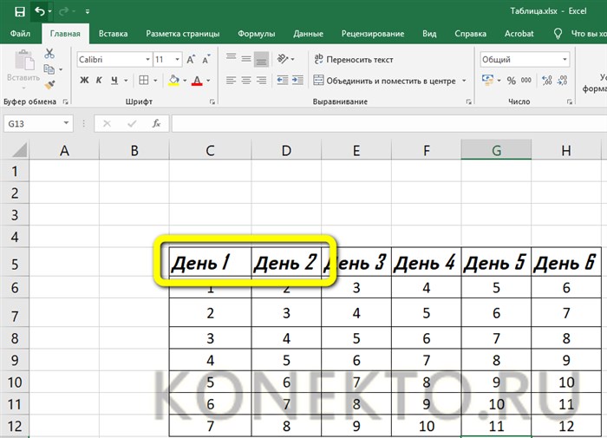Image resolution: width=607 pixels, height=438 pixels.
Task: Open the Acrobat tab
Action: click(519, 34)
